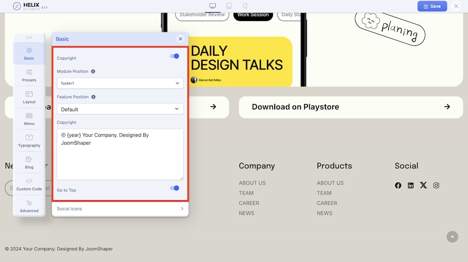468x262 pixels.
Task: Open the Layout settings panel
Action: point(29,97)
